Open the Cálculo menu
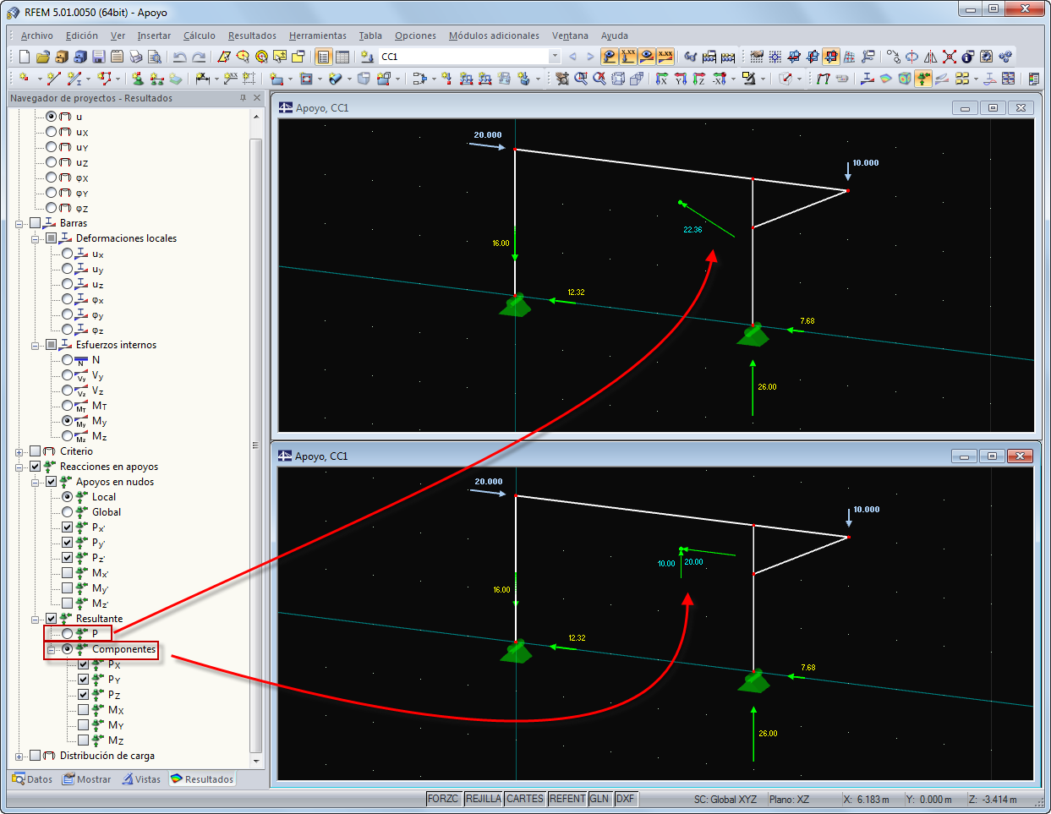Viewport: 1051px width, 814px height. pyautogui.click(x=200, y=36)
